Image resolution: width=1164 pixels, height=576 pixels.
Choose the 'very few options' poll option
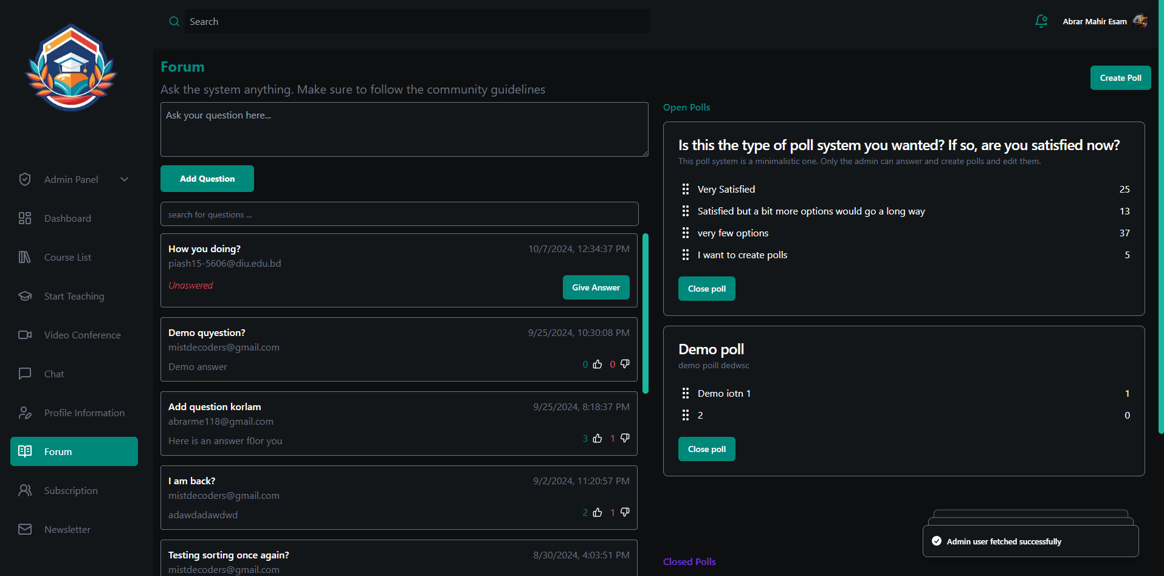click(x=732, y=233)
